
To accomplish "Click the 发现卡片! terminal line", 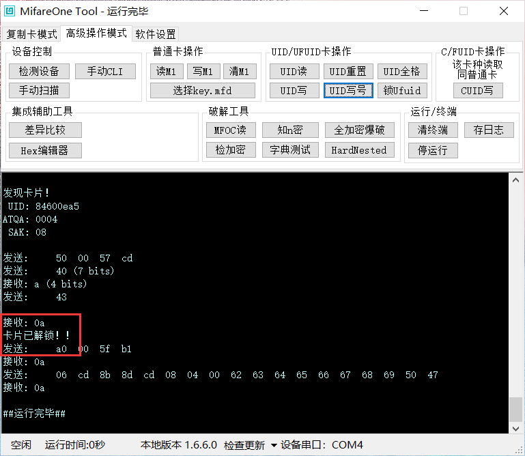I will pos(27,193).
